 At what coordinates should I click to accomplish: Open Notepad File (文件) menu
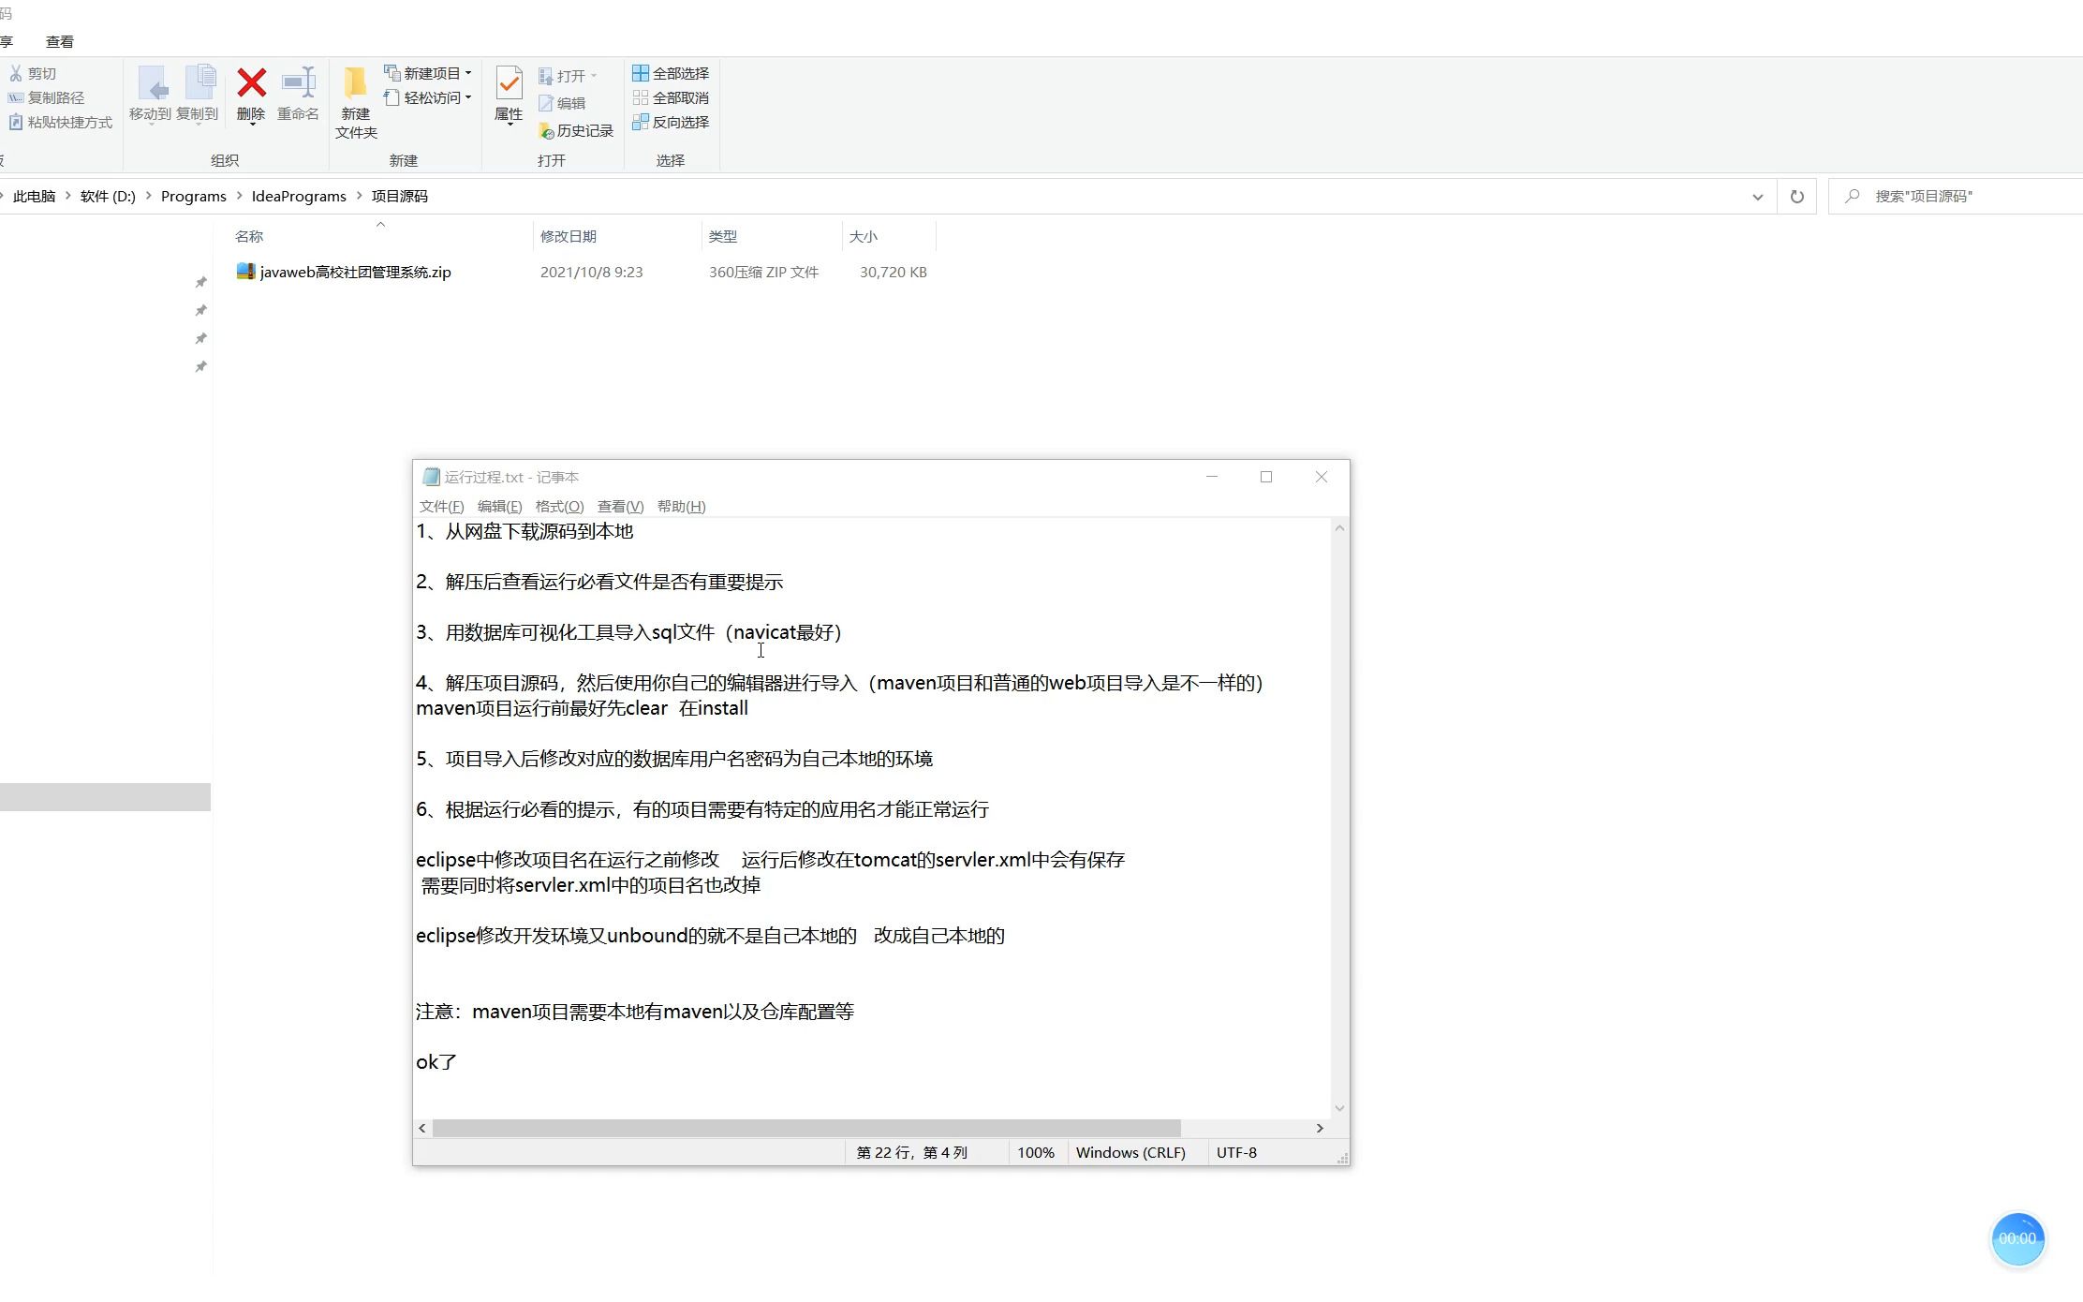click(x=441, y=507)
